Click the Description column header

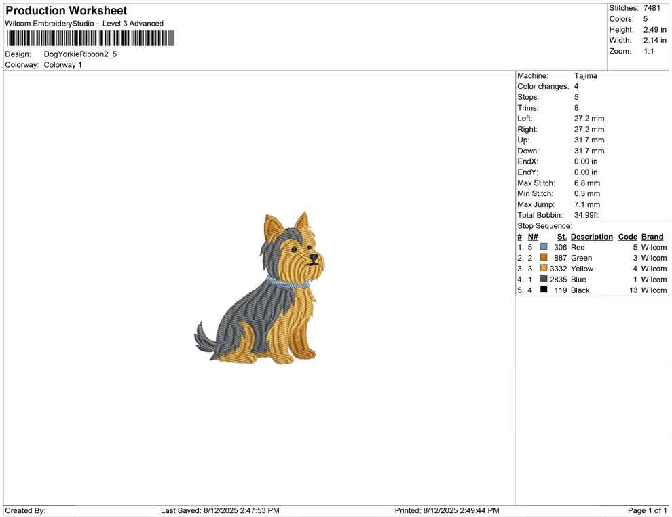coord(592,237)
